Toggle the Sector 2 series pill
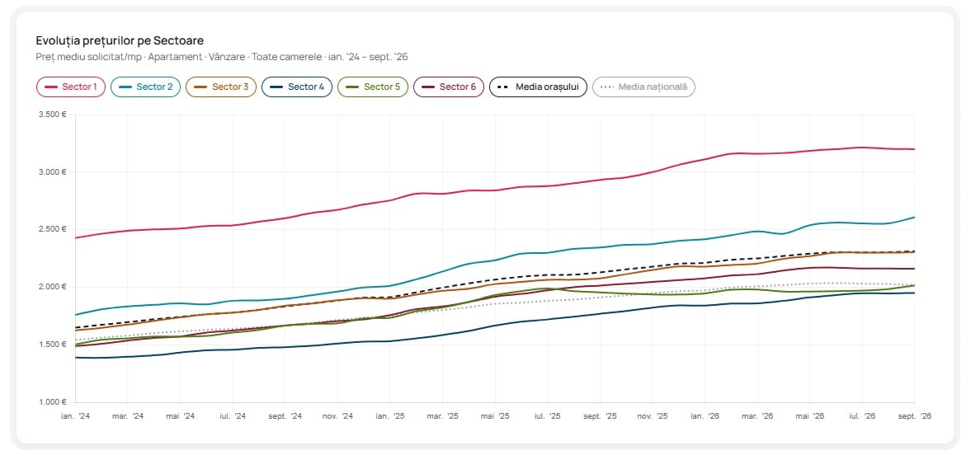The width and height of the screenshot is (971, 455). 145,87
